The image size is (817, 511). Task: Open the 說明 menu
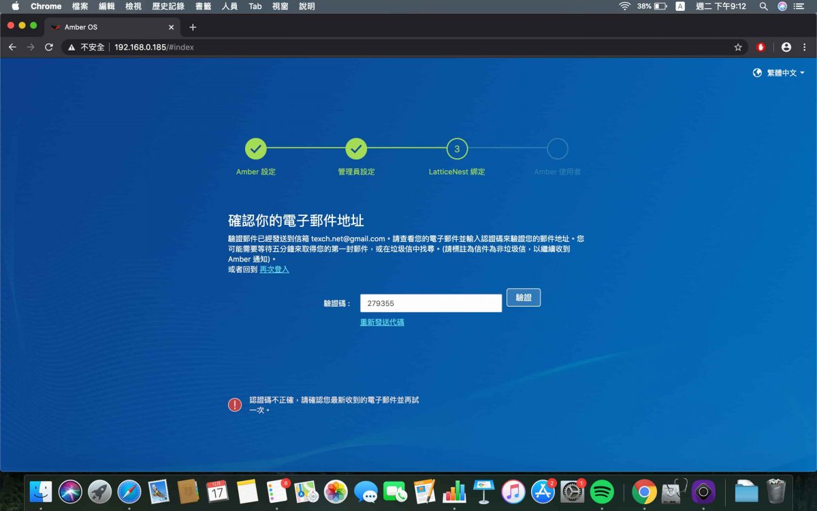tap(307, 6)
